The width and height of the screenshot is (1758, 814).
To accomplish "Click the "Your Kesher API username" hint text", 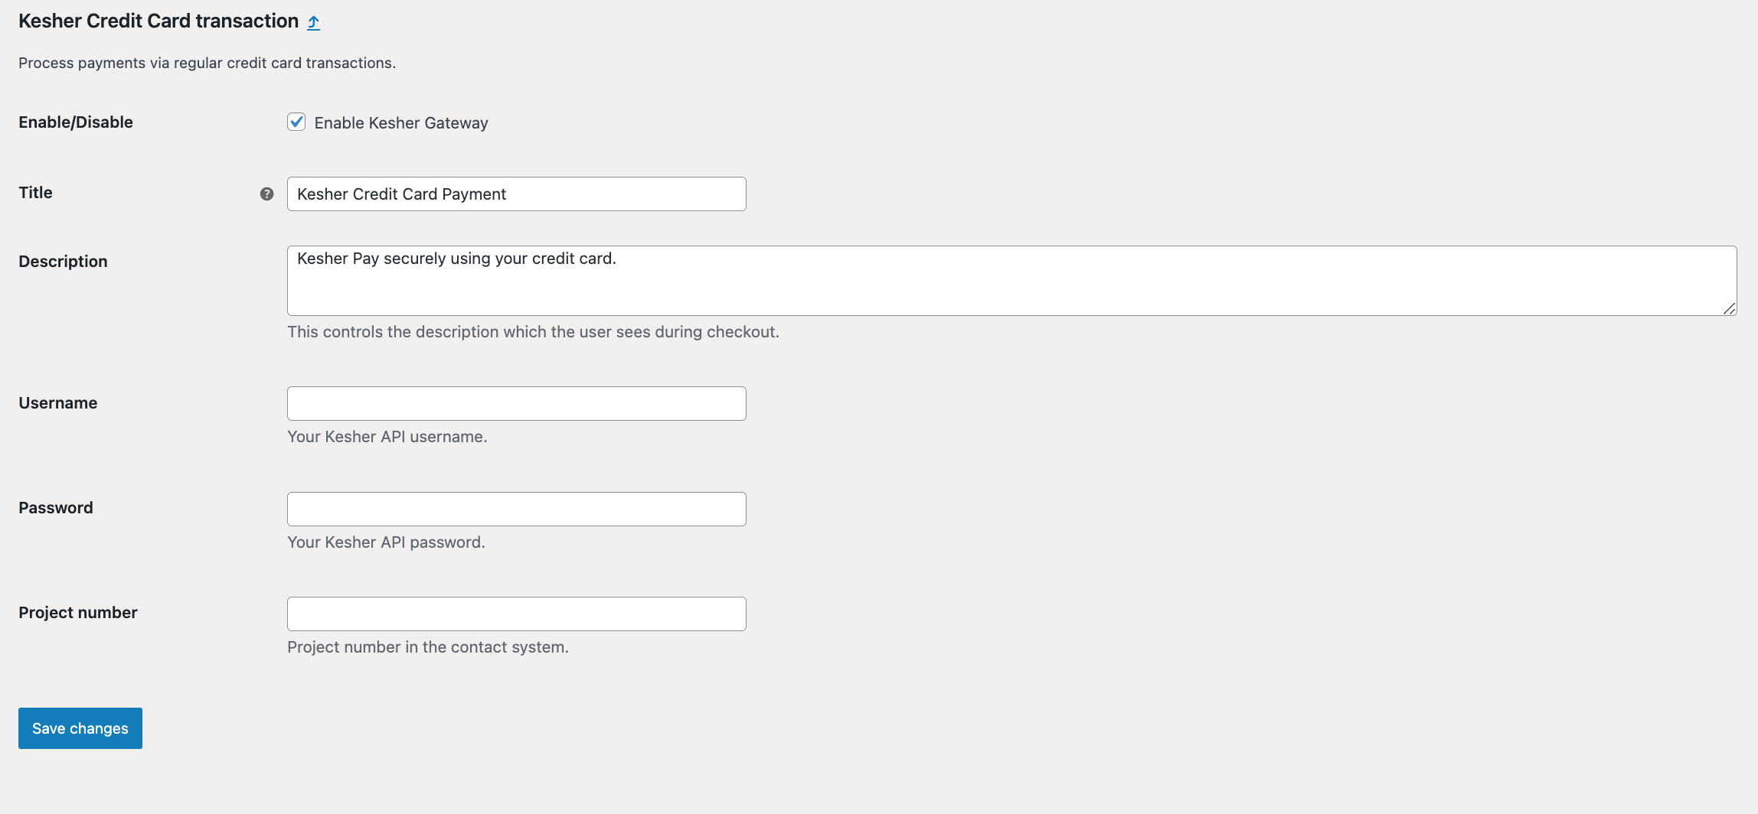I will [x=387, y=437].
